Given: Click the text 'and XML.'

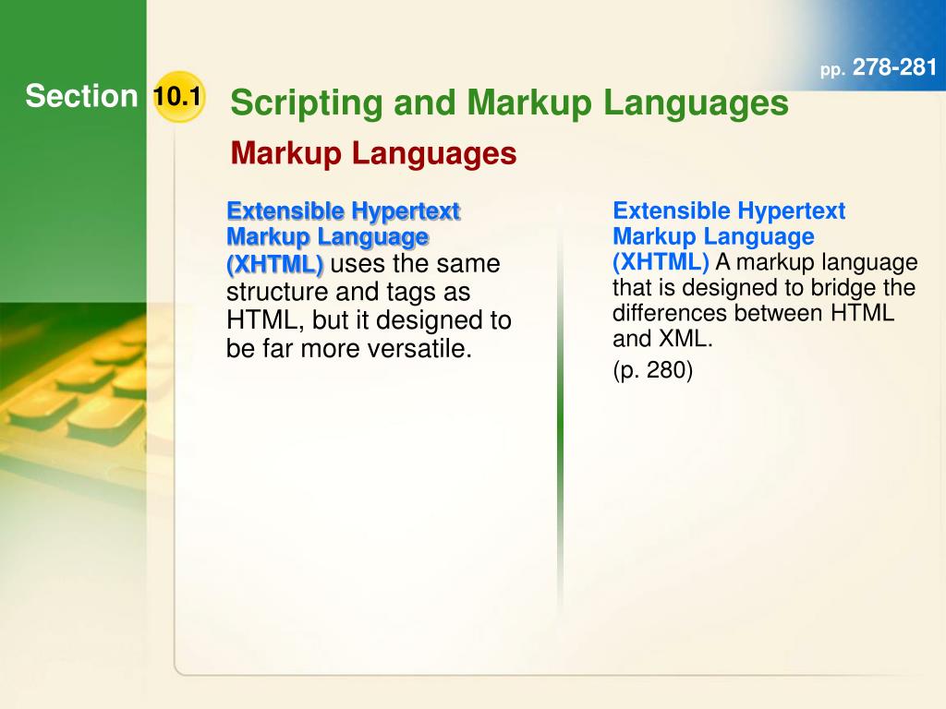Looking at the screenshot, I should pos(662,339).
